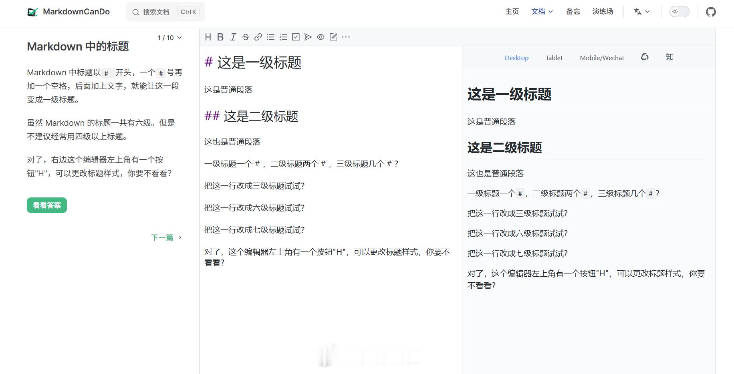Screen dimensions: 734x374
Task: Go to 下一篇 next article link
Action: click(162, 237)
